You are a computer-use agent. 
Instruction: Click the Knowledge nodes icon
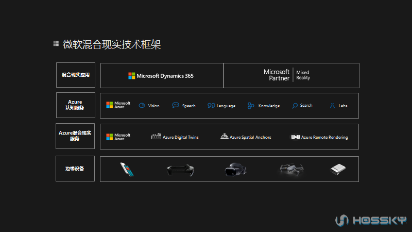[251, 106]
